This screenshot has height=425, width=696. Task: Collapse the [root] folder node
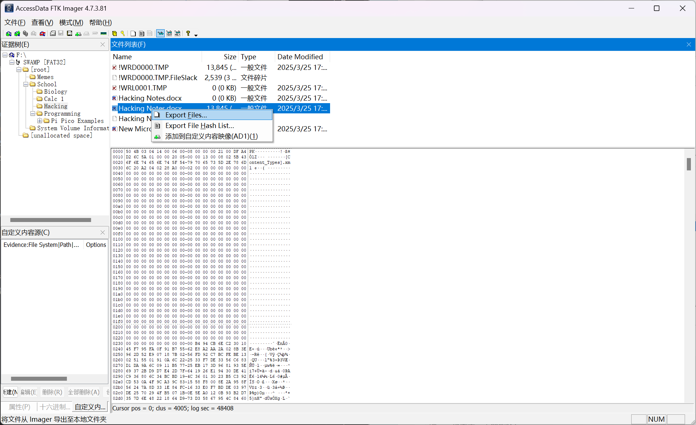coord(19,69)
